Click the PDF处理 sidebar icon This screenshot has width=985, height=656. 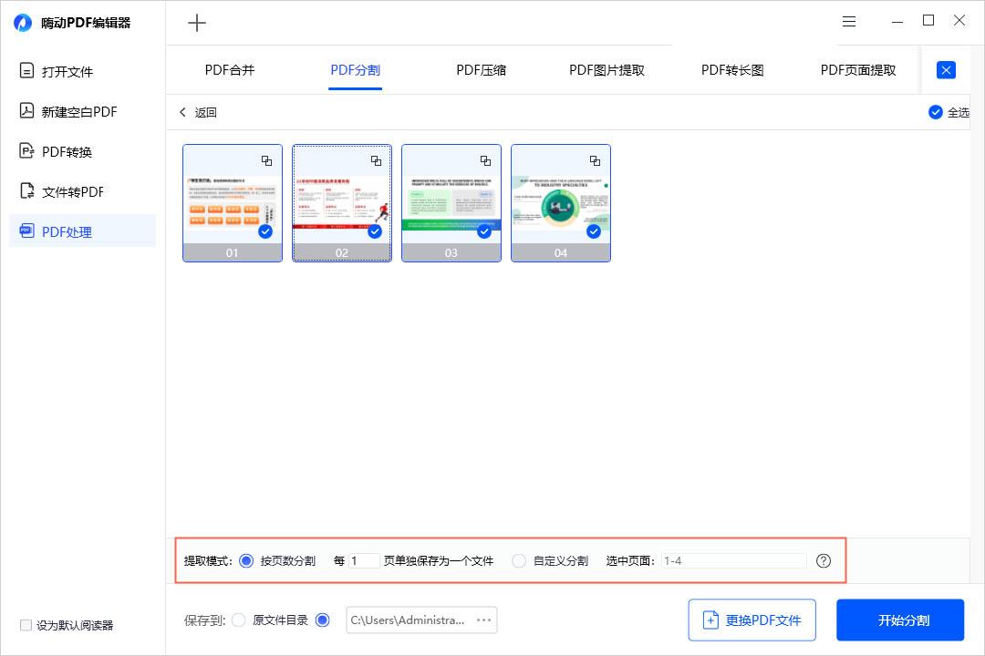point(26,231)
